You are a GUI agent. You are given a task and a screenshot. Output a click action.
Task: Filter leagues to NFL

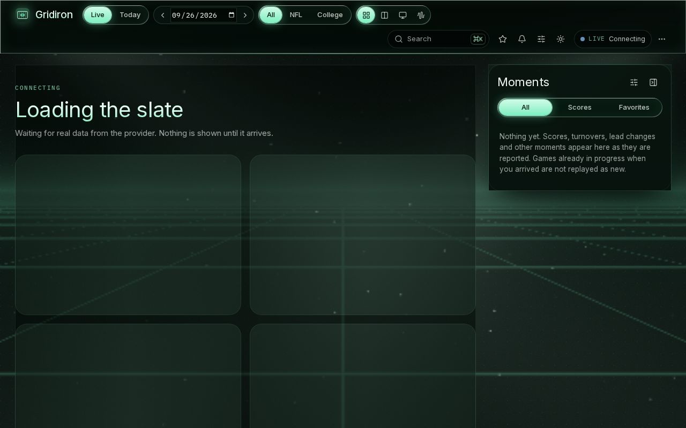tap(296, 15)
